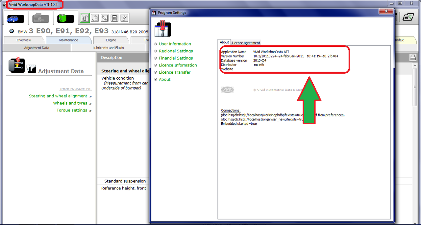Click the Database version 2010-Q4 text
Viewport: 421px width, 225px height.
pyautogui.click(x=260, y=61)
